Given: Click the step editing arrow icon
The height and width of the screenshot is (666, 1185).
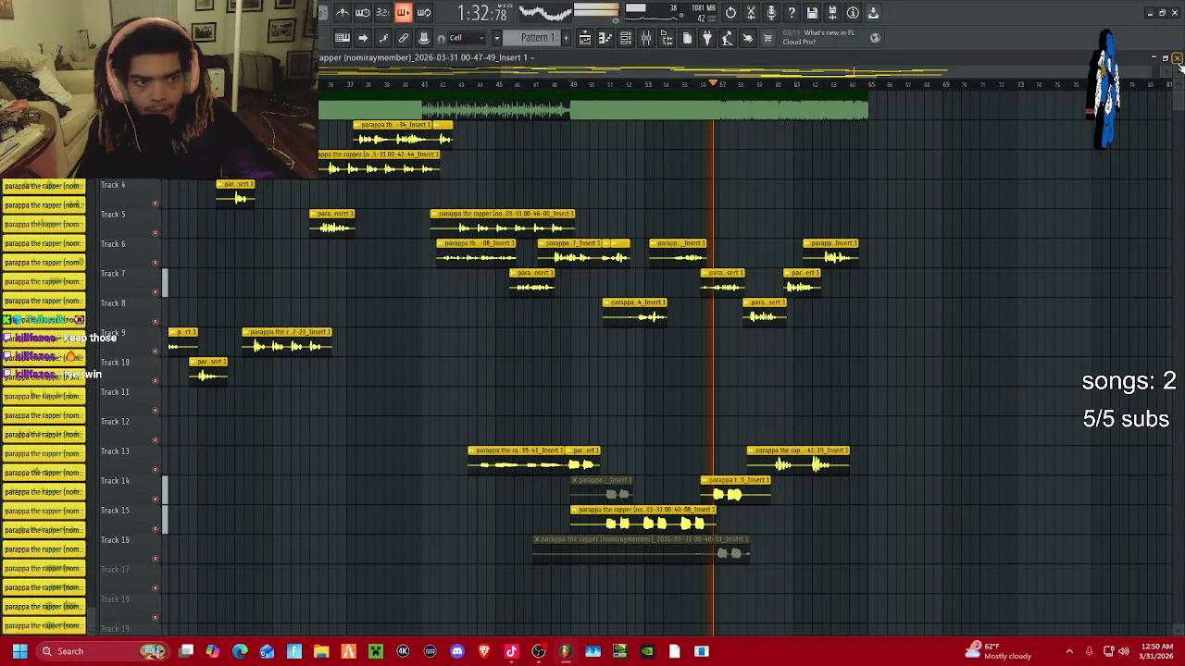Looking at the screenshot, I should point(363,38).
